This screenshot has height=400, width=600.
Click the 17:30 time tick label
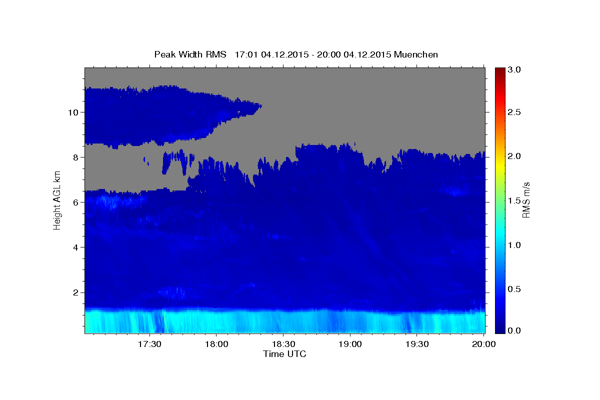pos(149,344)
